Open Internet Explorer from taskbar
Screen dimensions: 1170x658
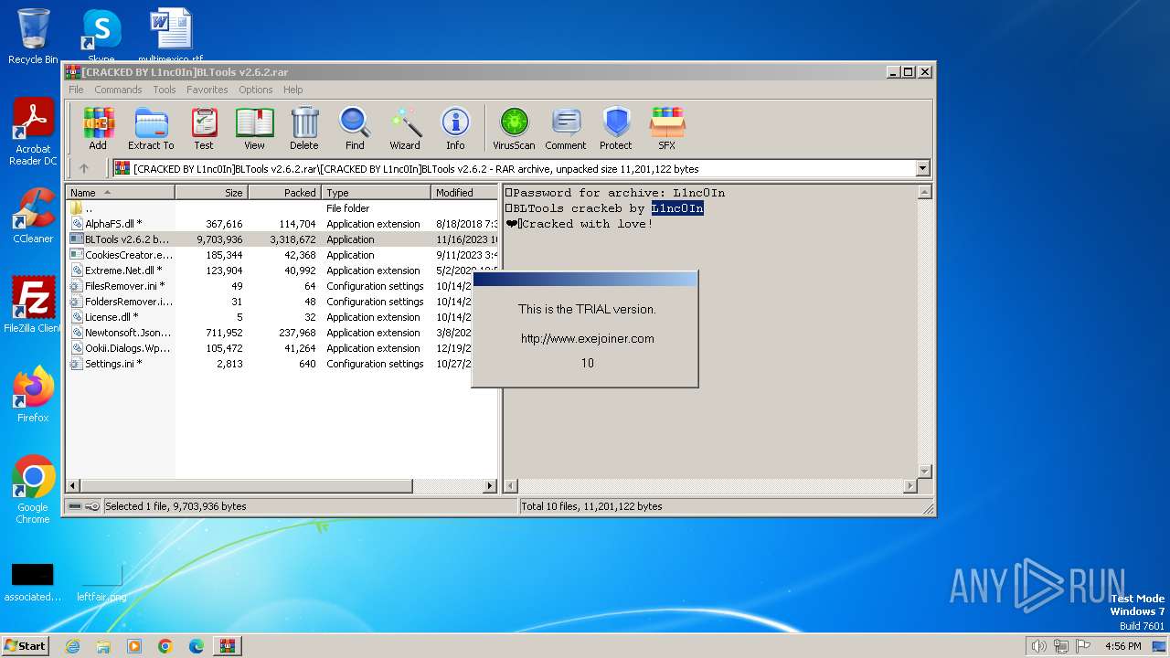click(72, 646)
